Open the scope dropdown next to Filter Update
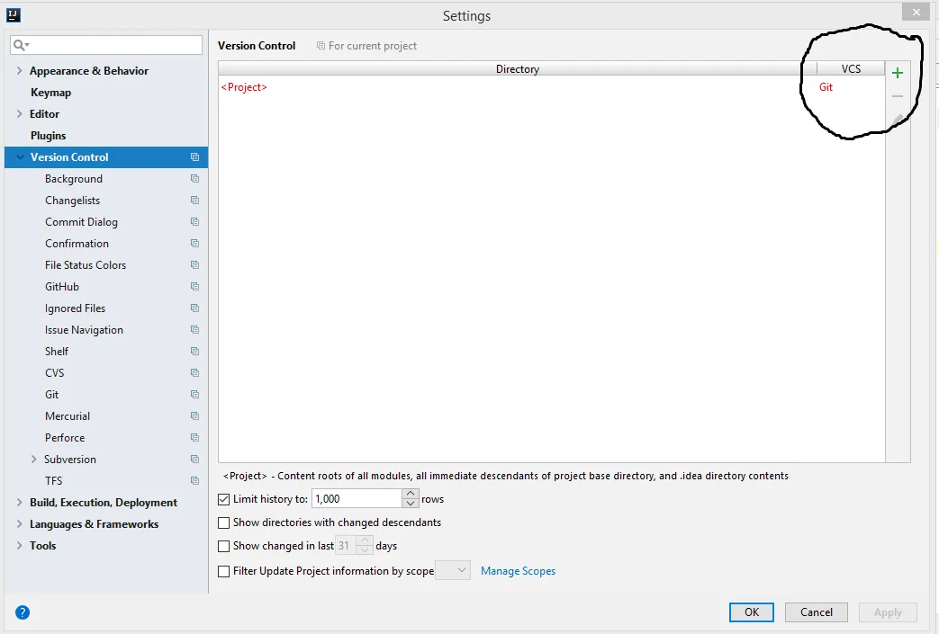The height and width of the screenshot is (634, 939). pyautogui.click(x=453, y=570)
